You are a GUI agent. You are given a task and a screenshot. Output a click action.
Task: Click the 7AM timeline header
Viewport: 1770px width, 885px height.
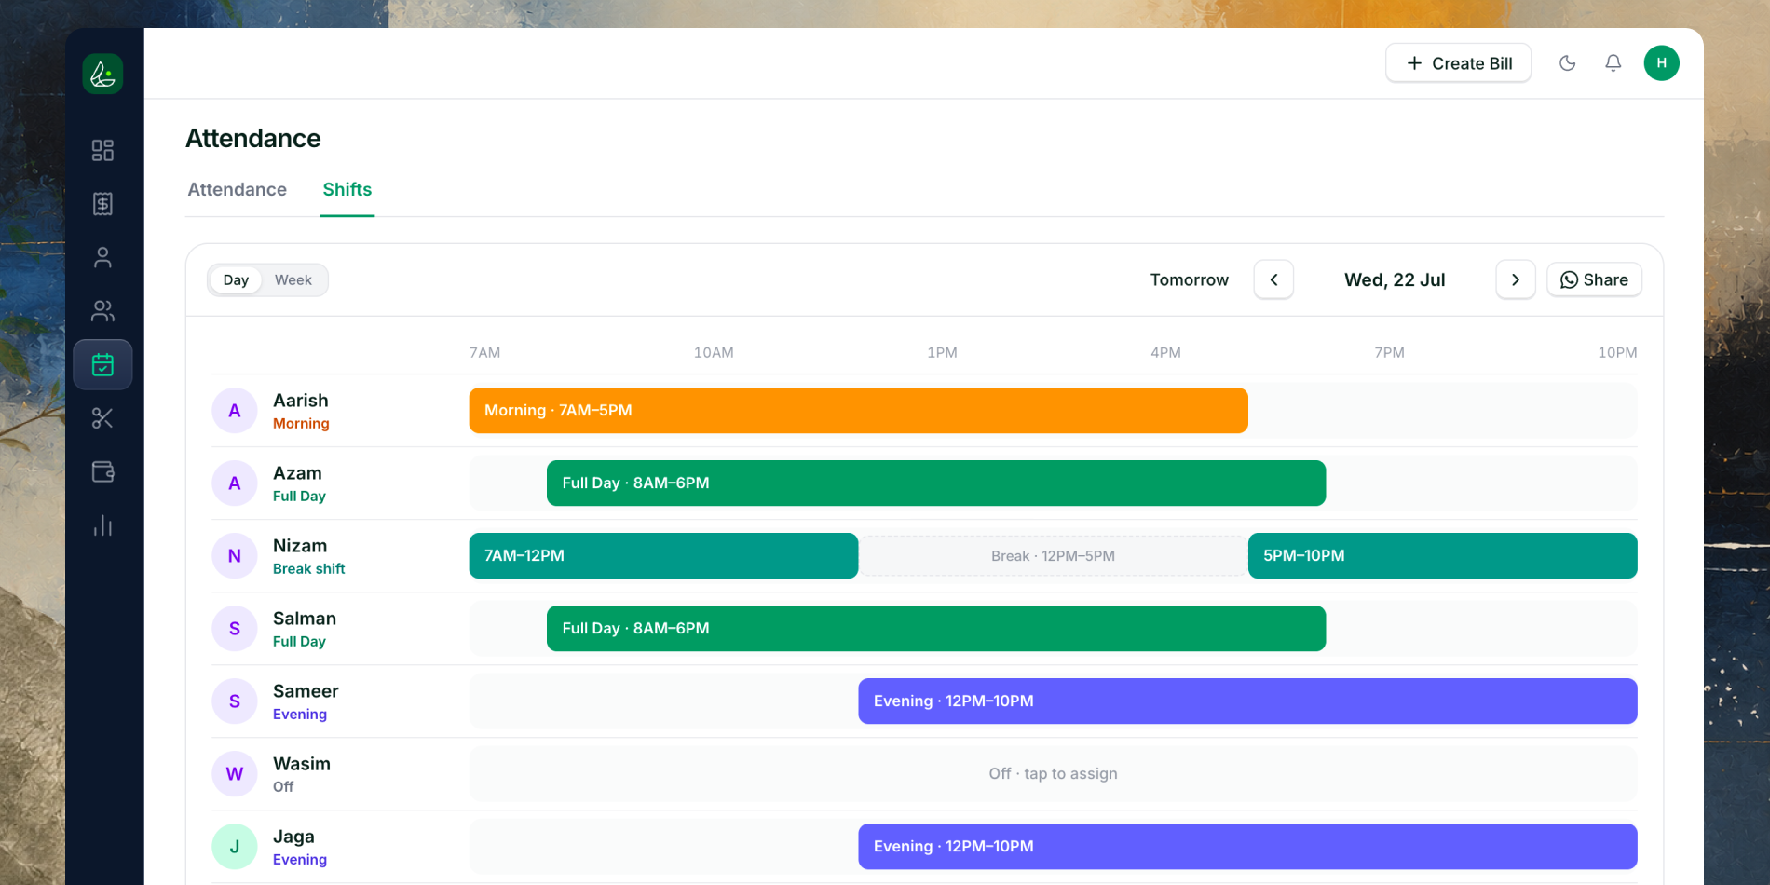484,353
